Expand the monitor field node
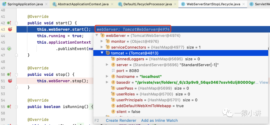This screenshot has height=125, width=270. pos(102,41)
